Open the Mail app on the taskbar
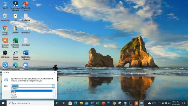Screen dimensions: 188x106 coord(87,103)
